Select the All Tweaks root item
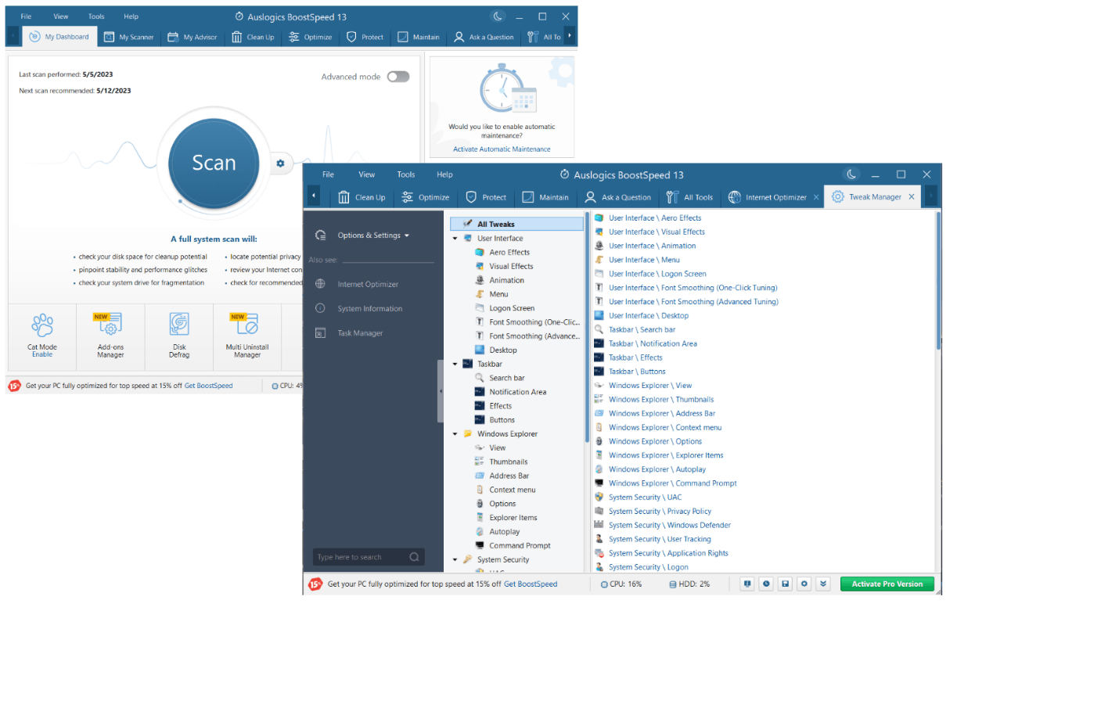 click(x=516, y=224)
